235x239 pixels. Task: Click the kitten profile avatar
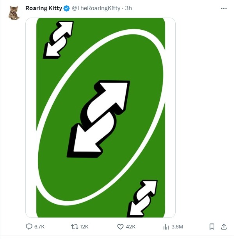click(x=14, y=13)
